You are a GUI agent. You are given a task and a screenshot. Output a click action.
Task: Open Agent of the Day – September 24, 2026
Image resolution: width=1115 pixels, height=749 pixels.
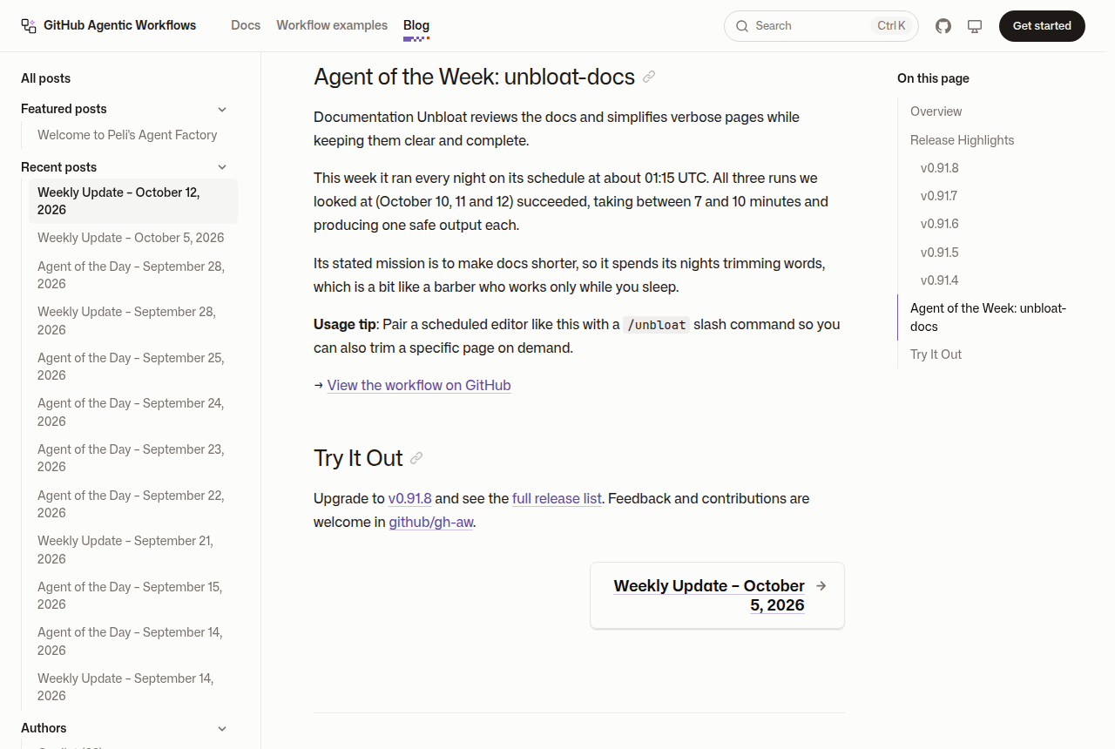pyautogui.click(x=132, y=412)
